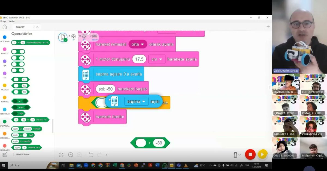This screenshot has width=327, height=171.
Task: Select the MEHMET E. participant thumbnail
Action: pos(286,127)
